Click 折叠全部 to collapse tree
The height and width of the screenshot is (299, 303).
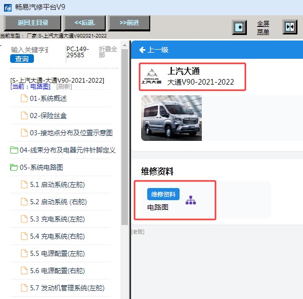[x=108, y=52]
